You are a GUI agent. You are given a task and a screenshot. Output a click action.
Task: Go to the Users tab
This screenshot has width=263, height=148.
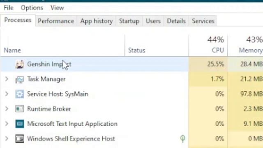153,21
